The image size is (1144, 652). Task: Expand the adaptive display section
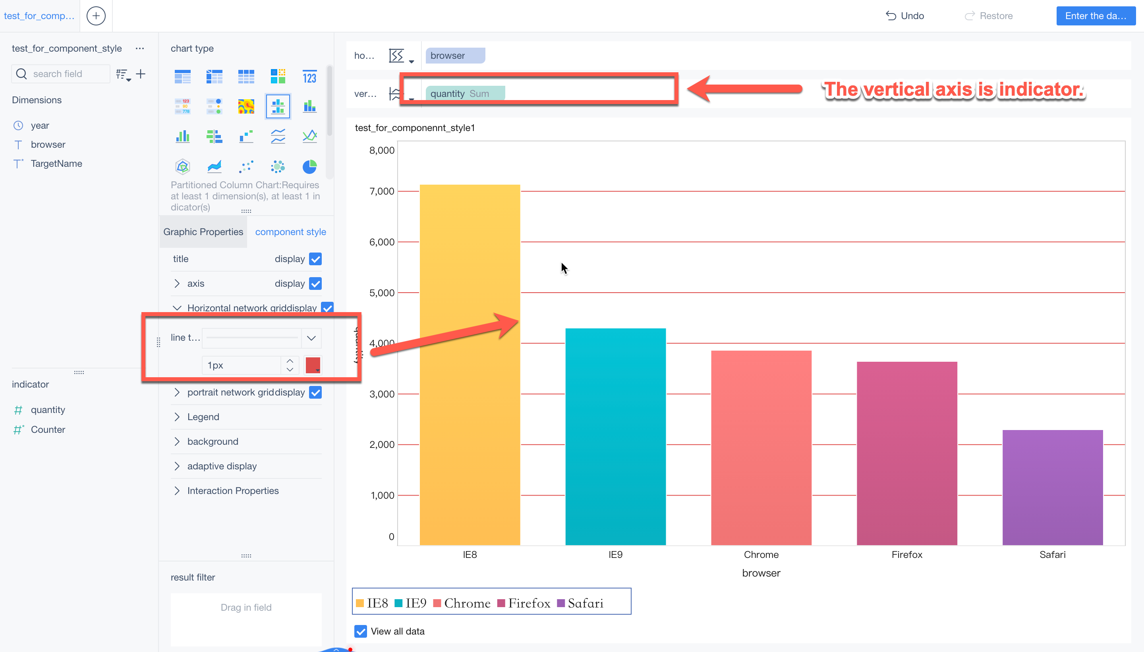[x=177, y=466]
